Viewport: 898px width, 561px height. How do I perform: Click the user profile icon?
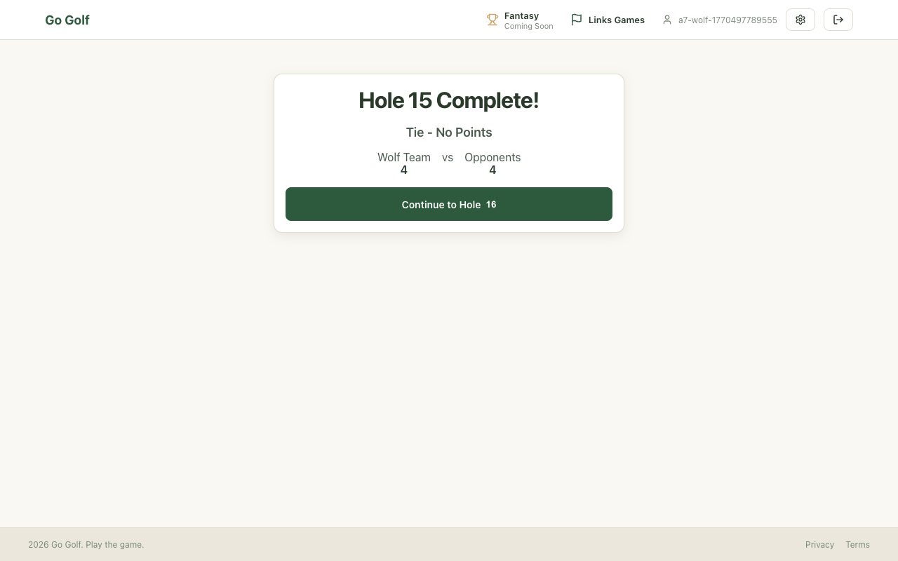point(667,20)
